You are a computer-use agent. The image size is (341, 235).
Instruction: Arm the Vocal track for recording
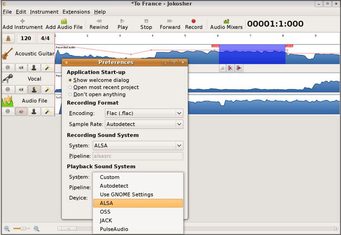tap(8, 90)
